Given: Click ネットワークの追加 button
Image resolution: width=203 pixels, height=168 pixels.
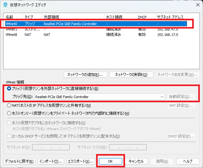Looking at the screenshot, I should [85, 75].
